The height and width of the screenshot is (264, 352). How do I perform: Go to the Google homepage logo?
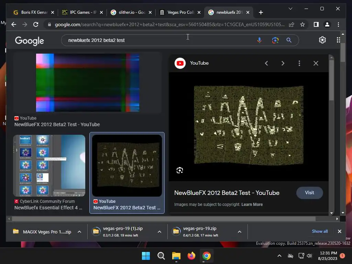click(x=30, y=41)
